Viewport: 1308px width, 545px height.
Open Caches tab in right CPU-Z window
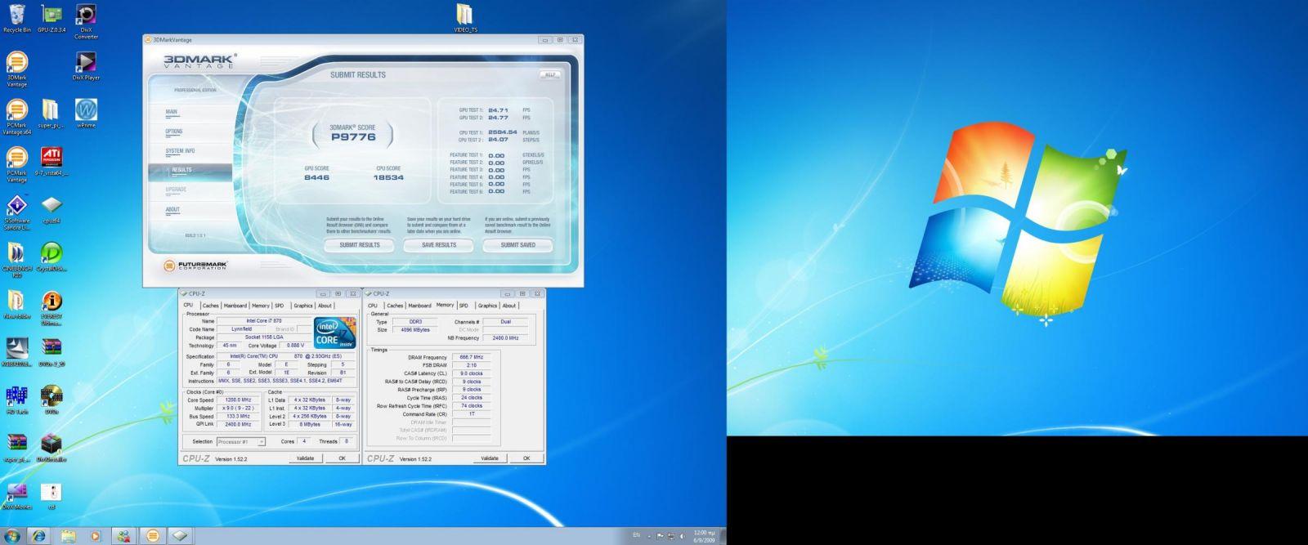396,306
